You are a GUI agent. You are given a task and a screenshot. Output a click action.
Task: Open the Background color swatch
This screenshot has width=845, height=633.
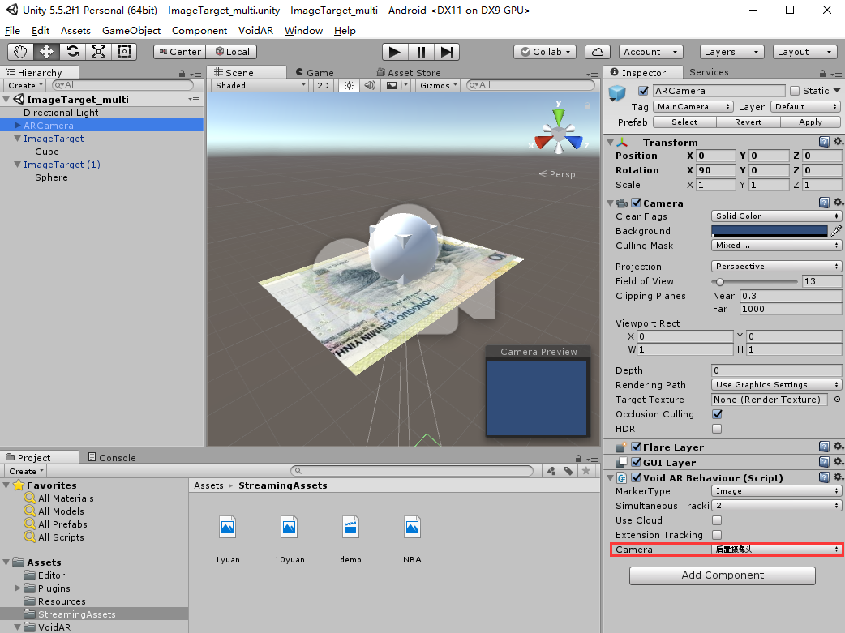(x=769, y=231)
